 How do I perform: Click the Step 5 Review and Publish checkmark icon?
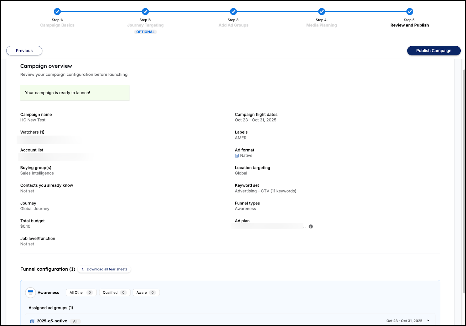click(410, 12)
